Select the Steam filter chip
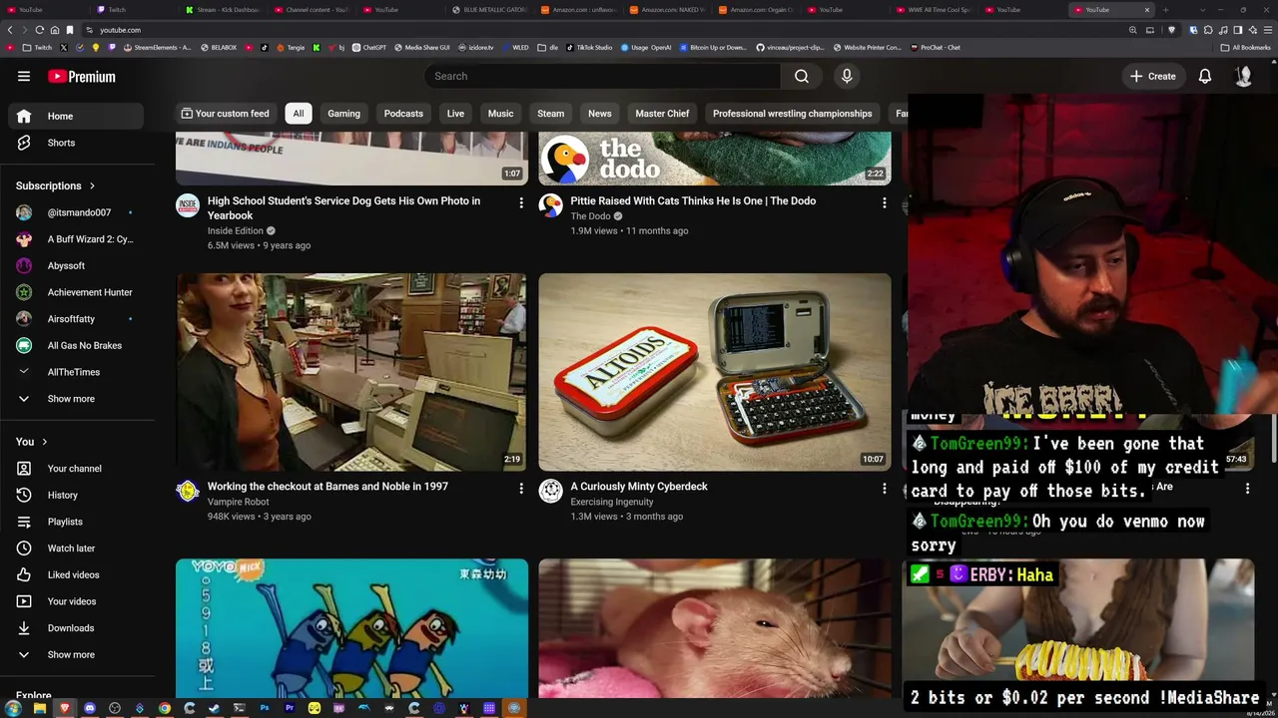The width and height of the screenshot is (1278, 718). (x=551, y=114)
